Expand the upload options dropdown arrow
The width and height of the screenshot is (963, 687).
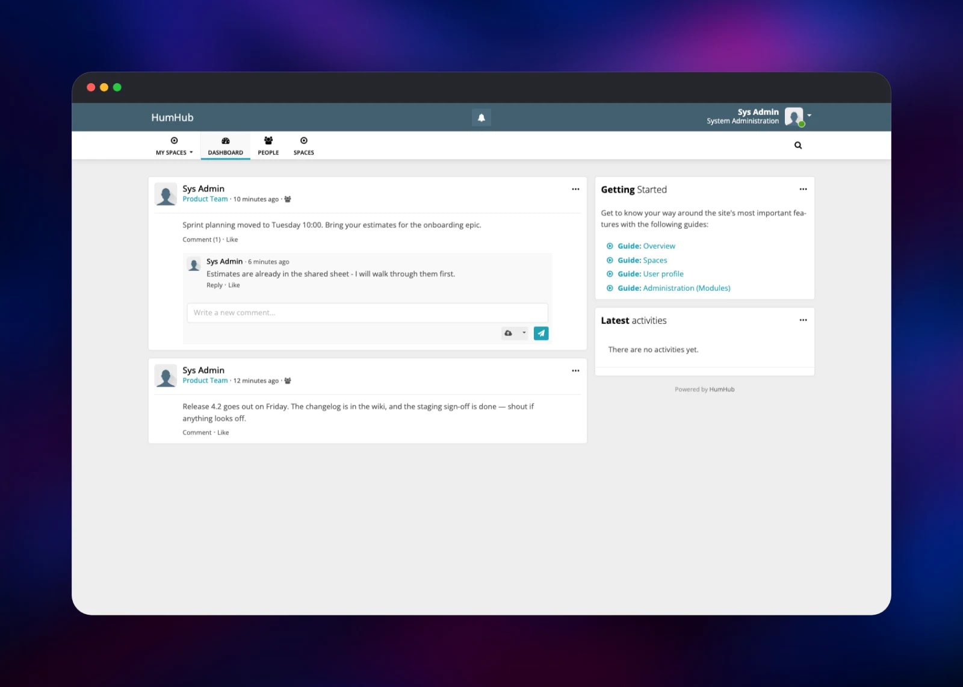click(524, 333)
